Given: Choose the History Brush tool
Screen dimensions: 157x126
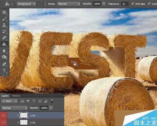Looking at the screenshot, I should 4,31.
